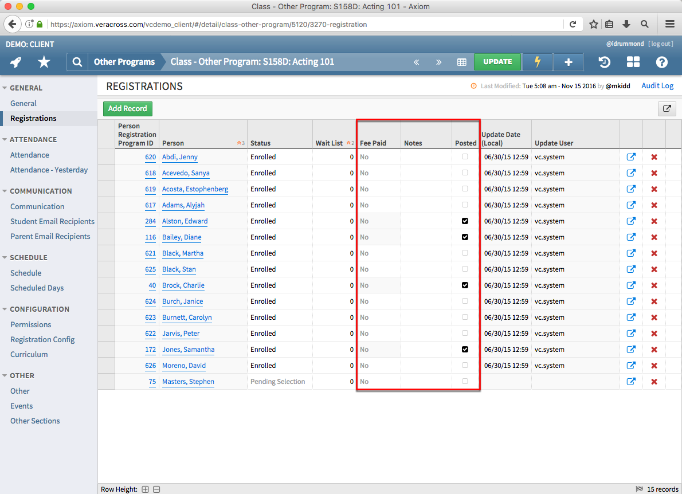Open browser hamburger menu
This screenshot has height=494, width=682.
[x=670, y=24]
